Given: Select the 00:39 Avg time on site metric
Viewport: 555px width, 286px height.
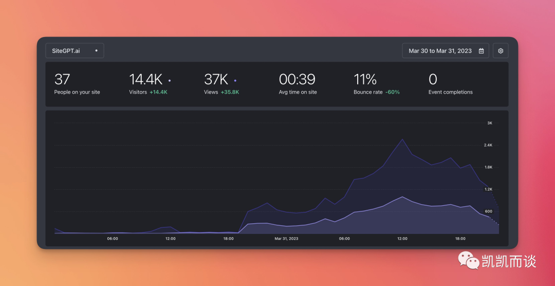Looking at the screenshot, I should [298, 84].
